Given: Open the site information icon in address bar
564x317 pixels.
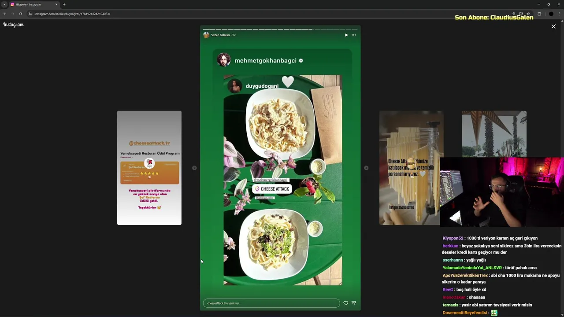Looking at the screenshot, I should click(30, 14).
